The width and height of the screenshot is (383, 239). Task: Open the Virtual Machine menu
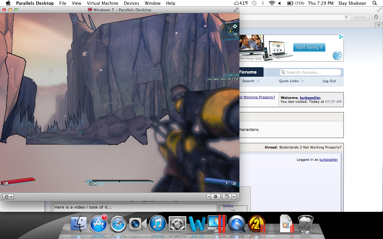[102, 3]
